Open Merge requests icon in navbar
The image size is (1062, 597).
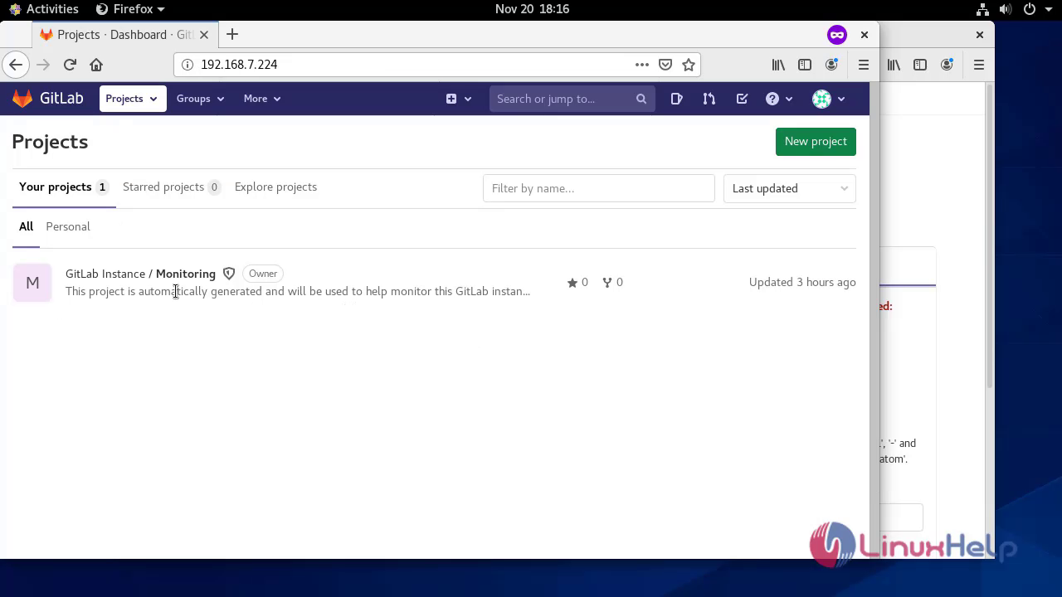[x=709, y=99]
